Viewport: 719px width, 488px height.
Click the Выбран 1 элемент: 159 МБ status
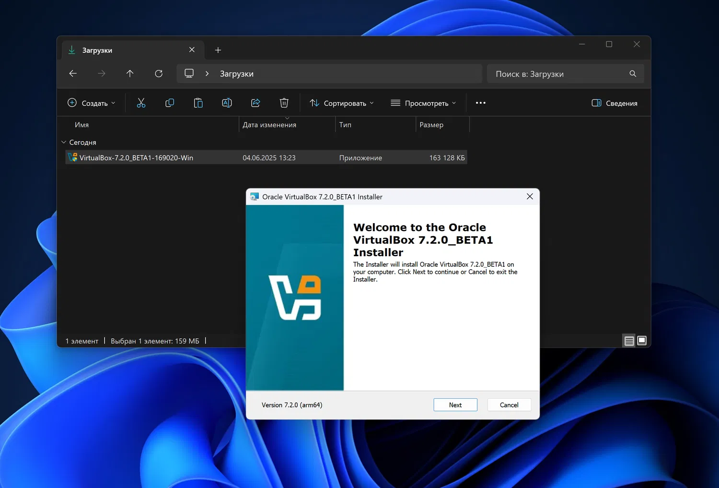click(x=155, y=341)
